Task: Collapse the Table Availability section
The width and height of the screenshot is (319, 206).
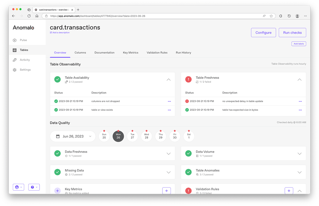Action: [169, 80]
